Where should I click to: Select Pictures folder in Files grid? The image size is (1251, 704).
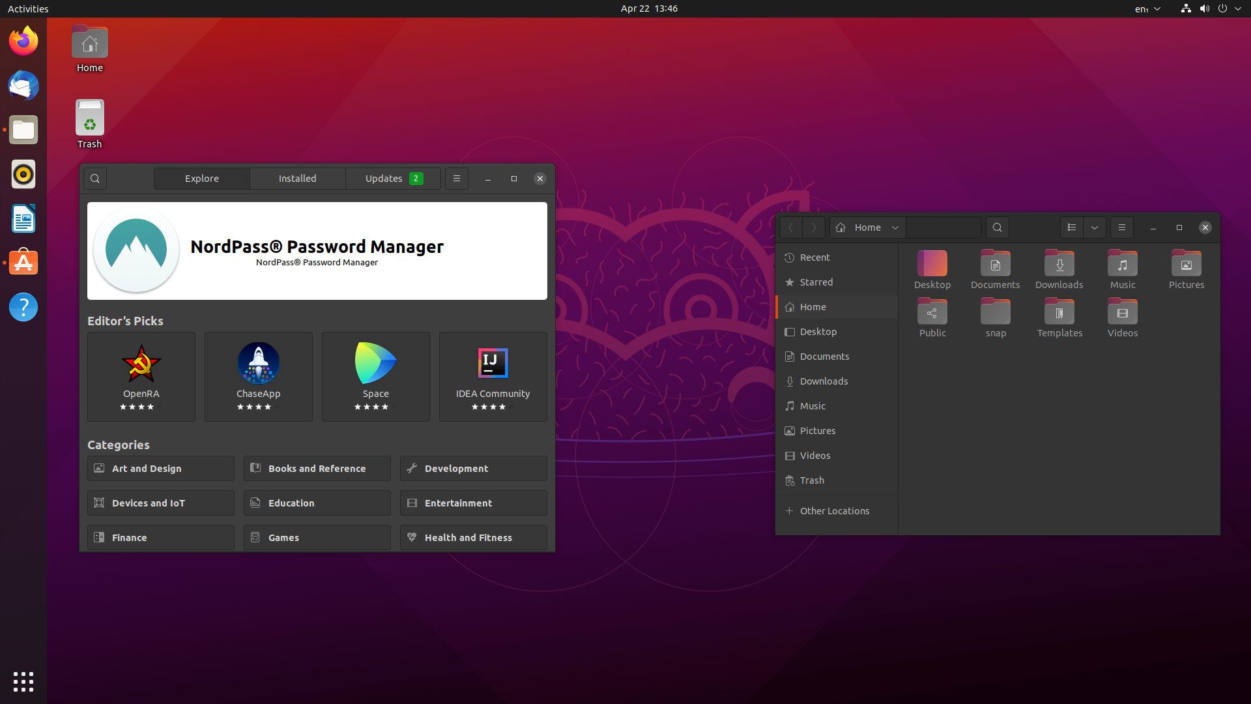click(x=1186, y=269)
